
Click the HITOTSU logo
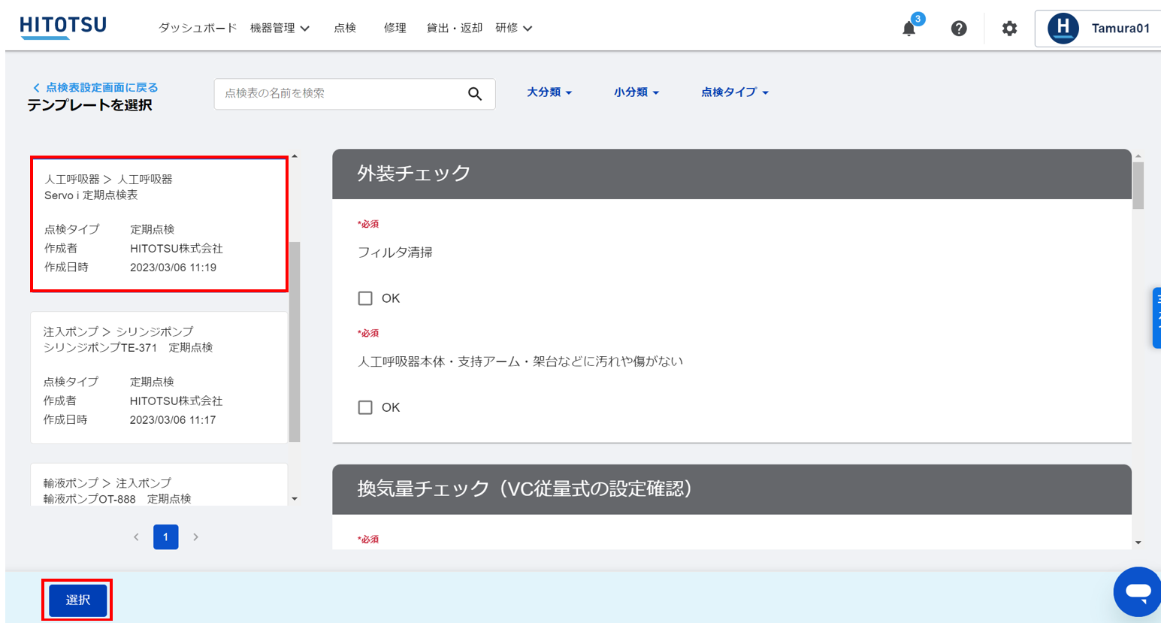63,27
